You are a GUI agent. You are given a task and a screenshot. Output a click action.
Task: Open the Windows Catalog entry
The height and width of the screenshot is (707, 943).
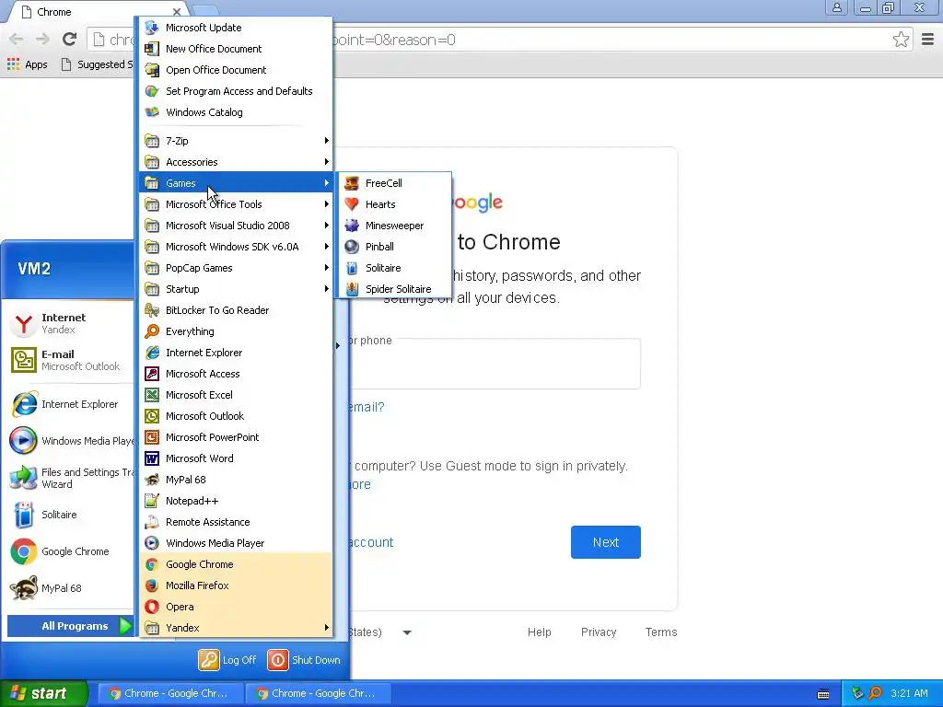[x=236, y=112]
